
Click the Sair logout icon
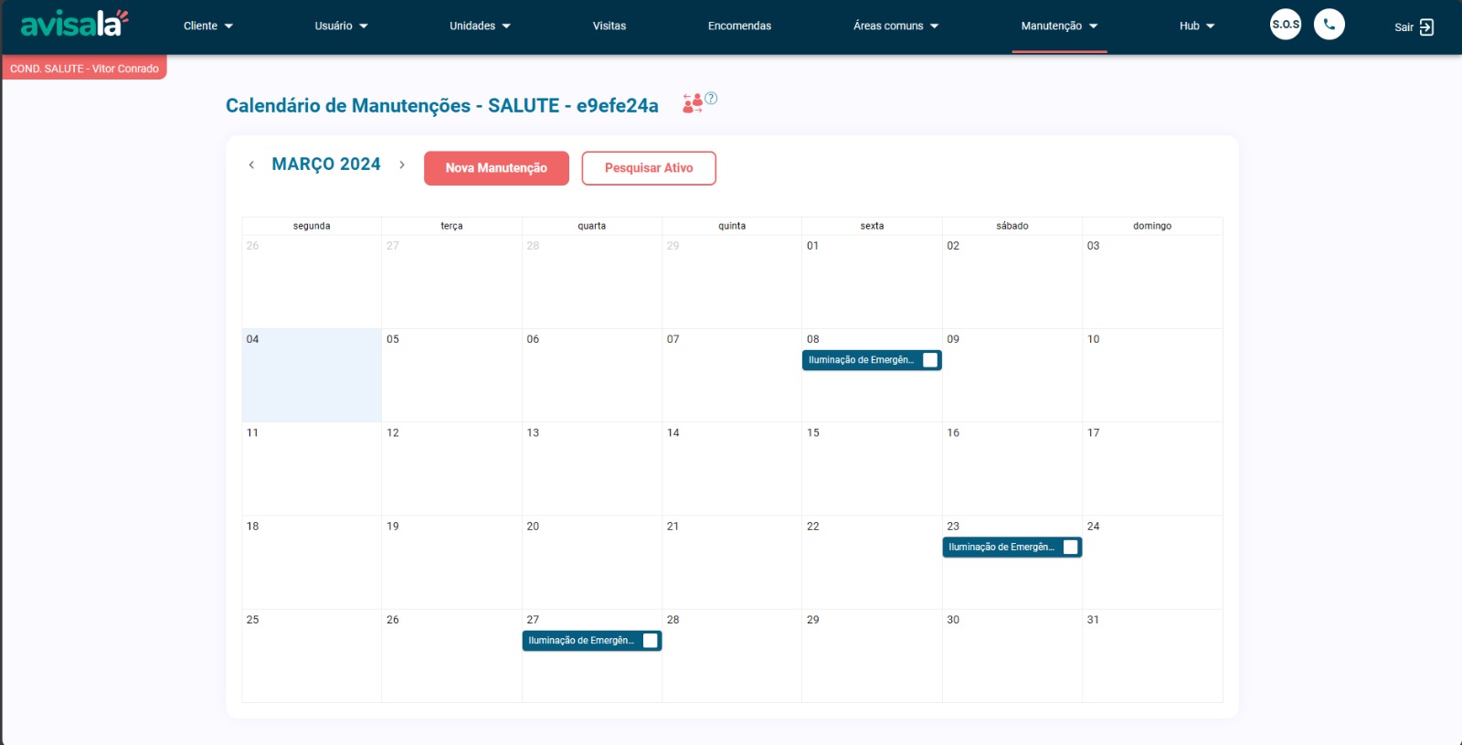(x=1426, y=27)
